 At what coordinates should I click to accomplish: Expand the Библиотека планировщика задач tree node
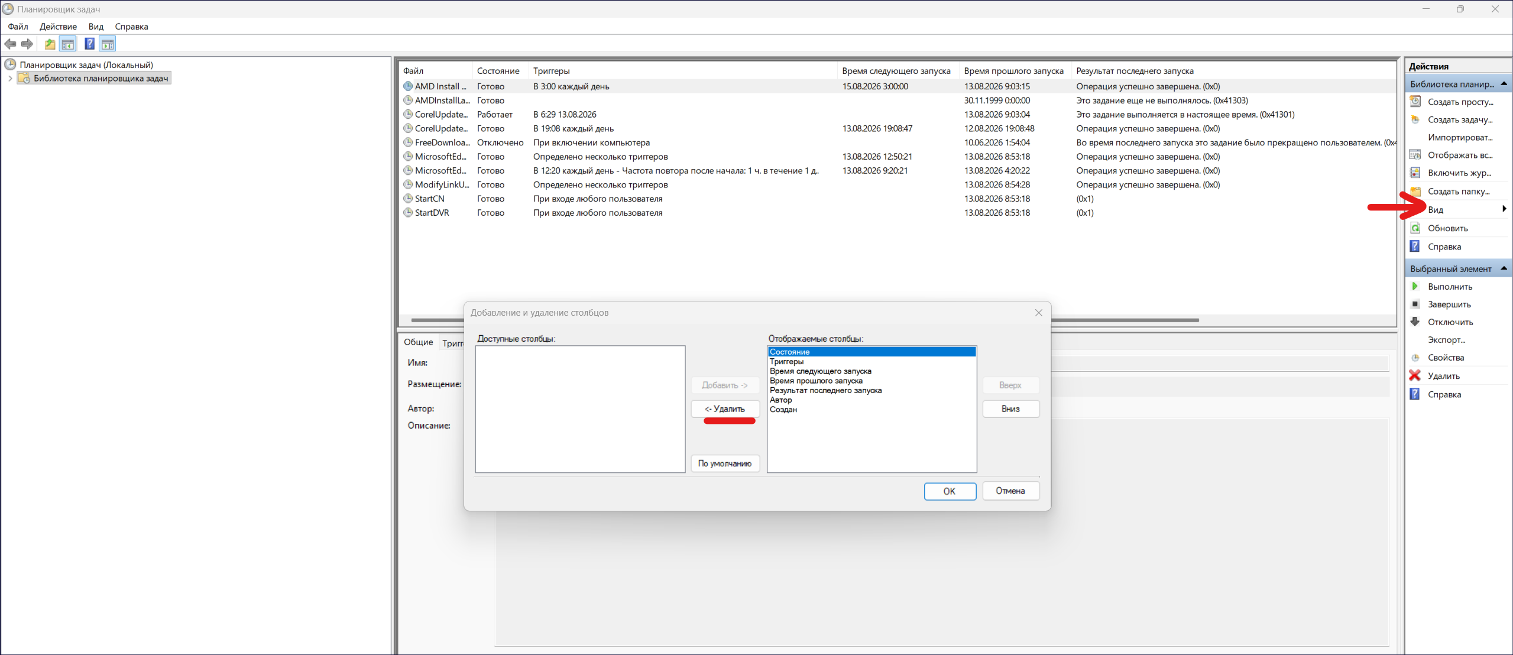pyautogui.click(x=10, y=78)
